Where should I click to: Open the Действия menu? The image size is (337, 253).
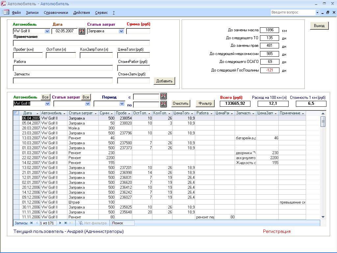click(x=81, y=13)
